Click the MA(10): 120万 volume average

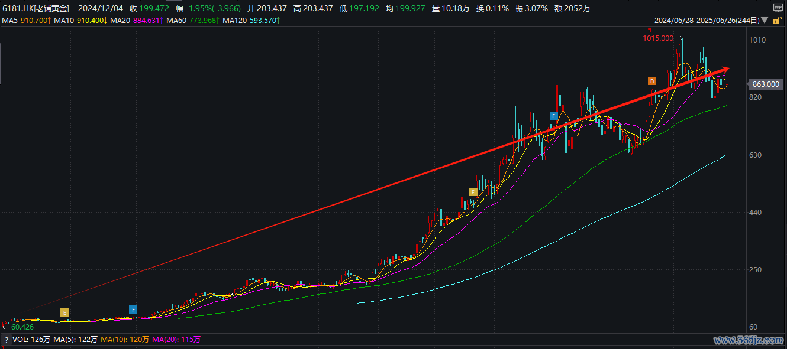(x=124, y=340)
